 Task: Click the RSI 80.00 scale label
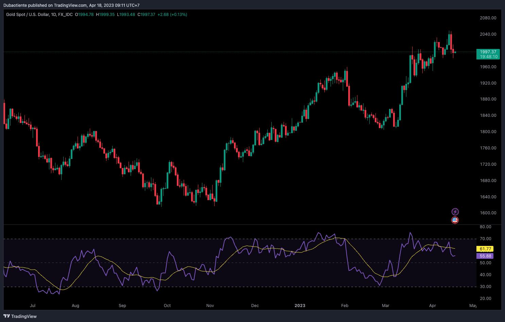tap(486, 227)
